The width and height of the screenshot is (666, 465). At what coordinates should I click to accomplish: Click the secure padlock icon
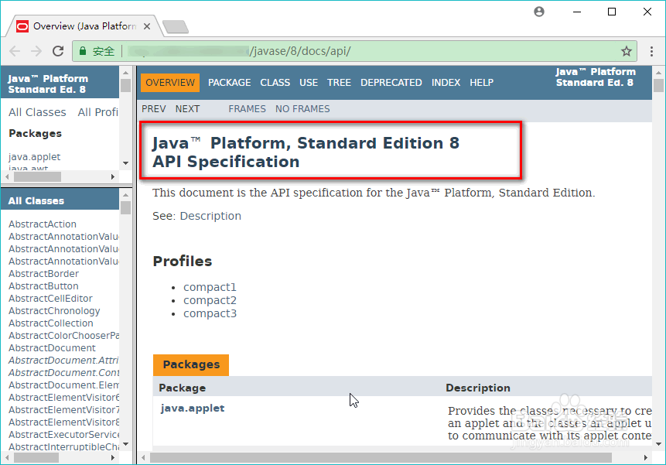83,51
